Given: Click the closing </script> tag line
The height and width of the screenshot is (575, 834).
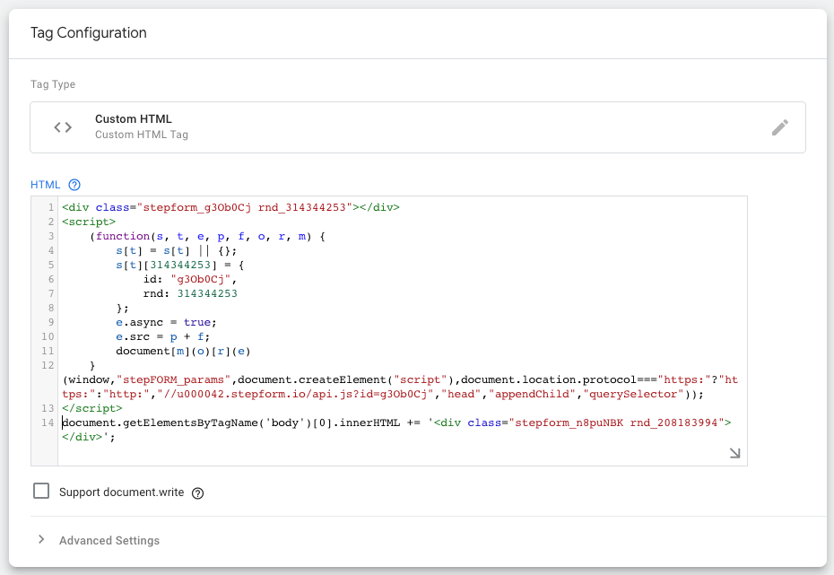Looking at the screenshot, I should coord(92,408).
